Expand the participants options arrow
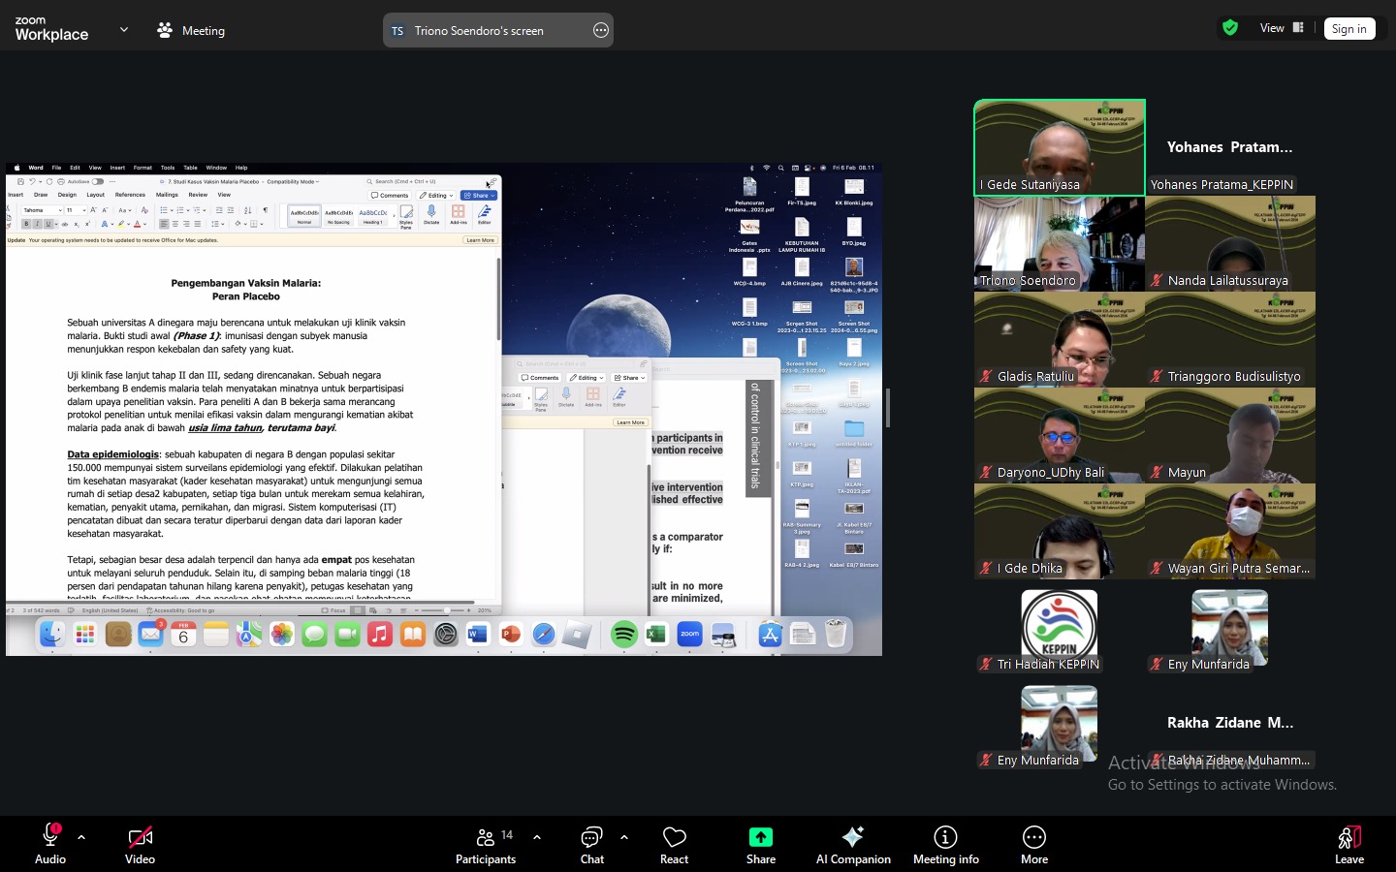Image resolution: width=1396 pixels, height=872 pixels. [537, 837]
